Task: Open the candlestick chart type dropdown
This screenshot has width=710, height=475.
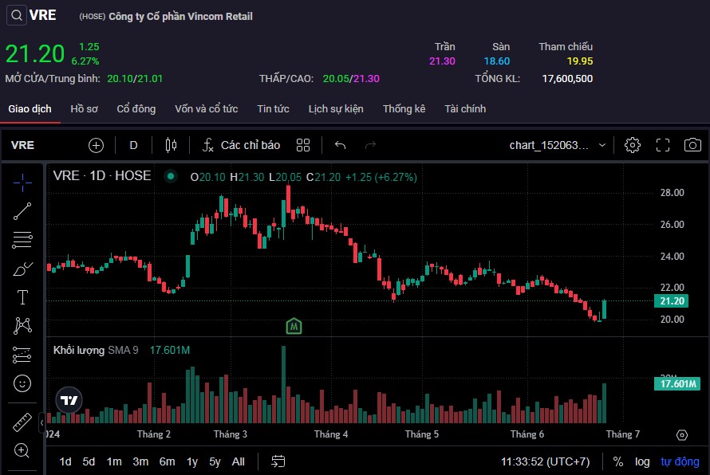Action: point(170,145)
